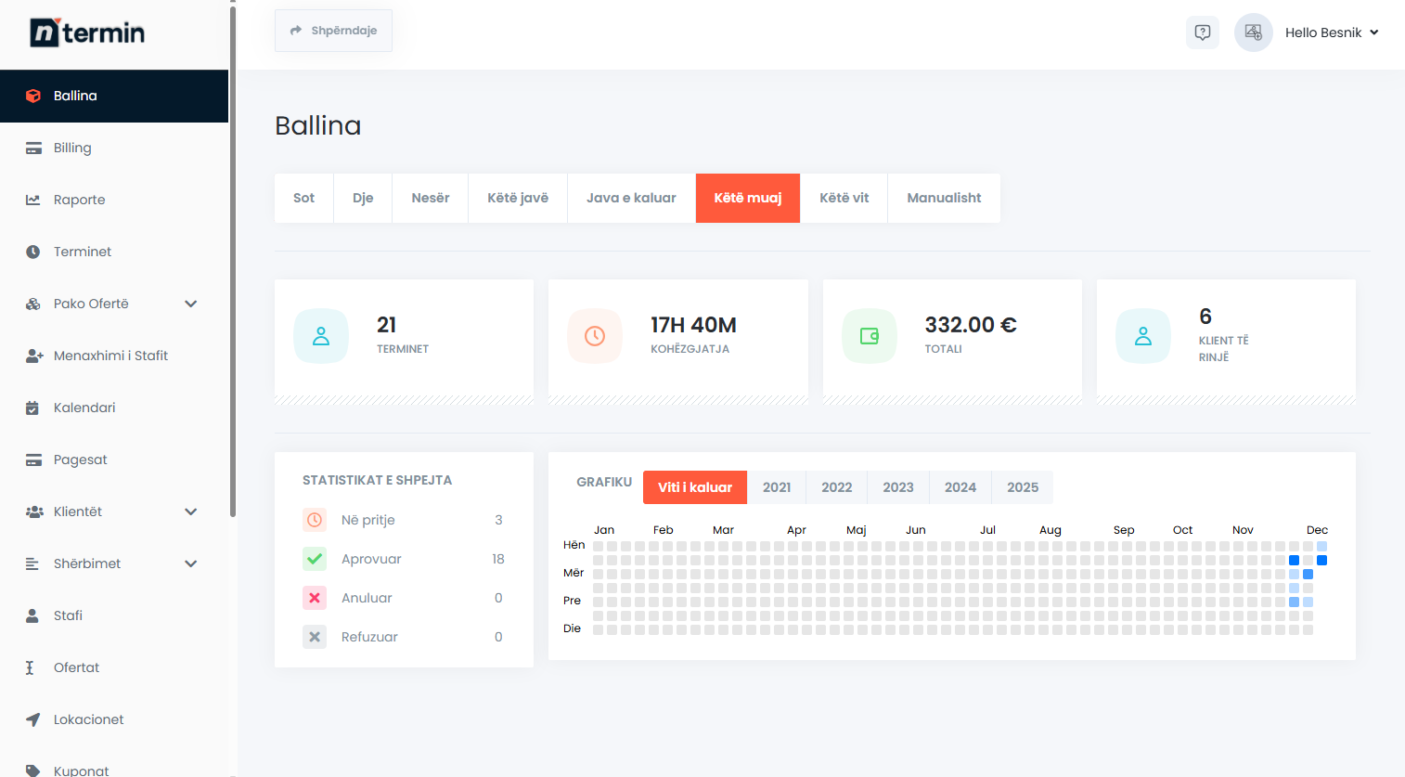Open the Hello Besnik account dropdown
Image resolution: width=1405 pixels, height=777 pixels.
coord(1331,32)
